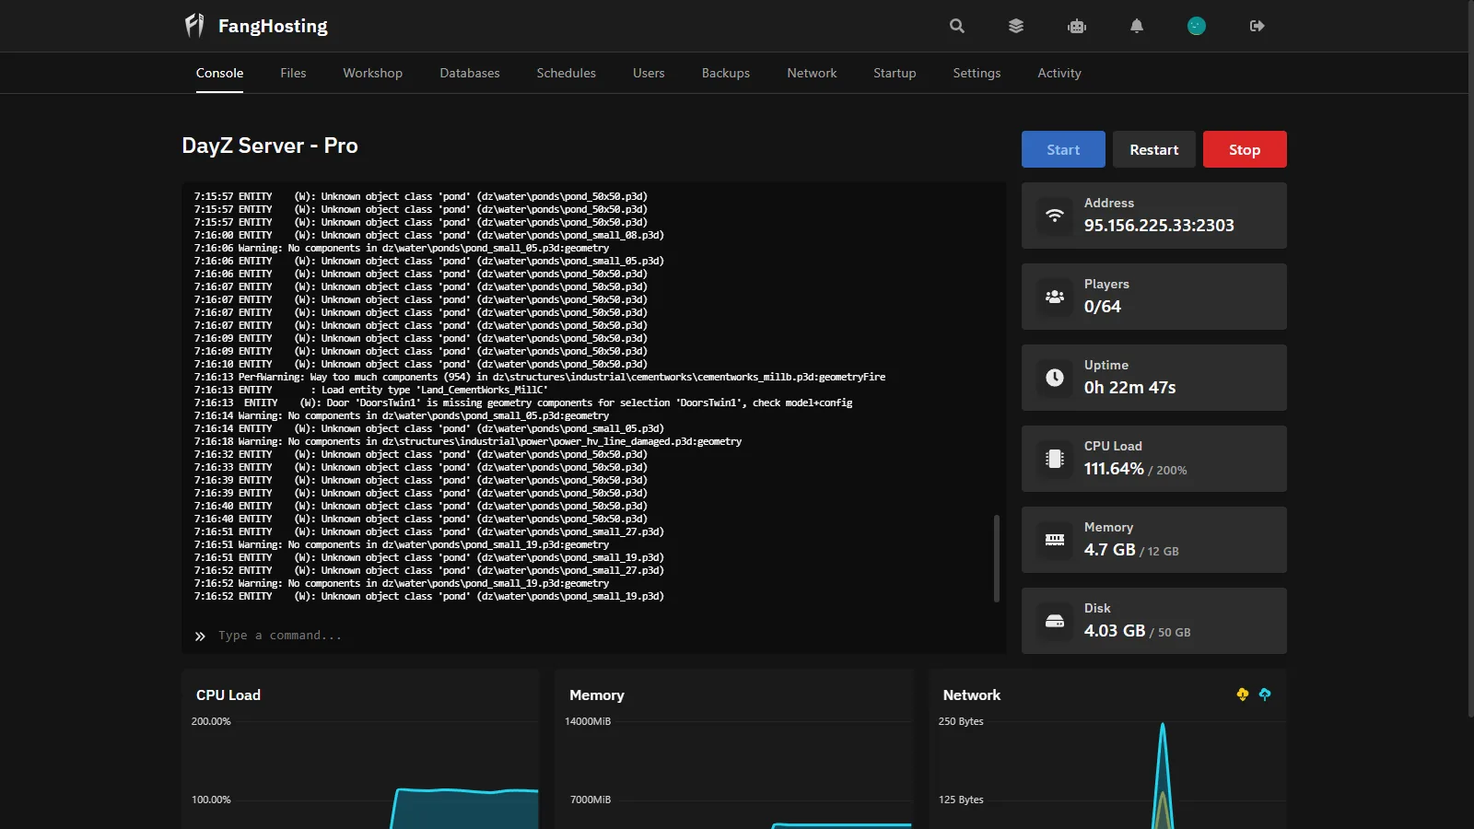Screen dimensions: 1474x829
Task: Open the Schedules tab
Action: [x=567, y=73]
